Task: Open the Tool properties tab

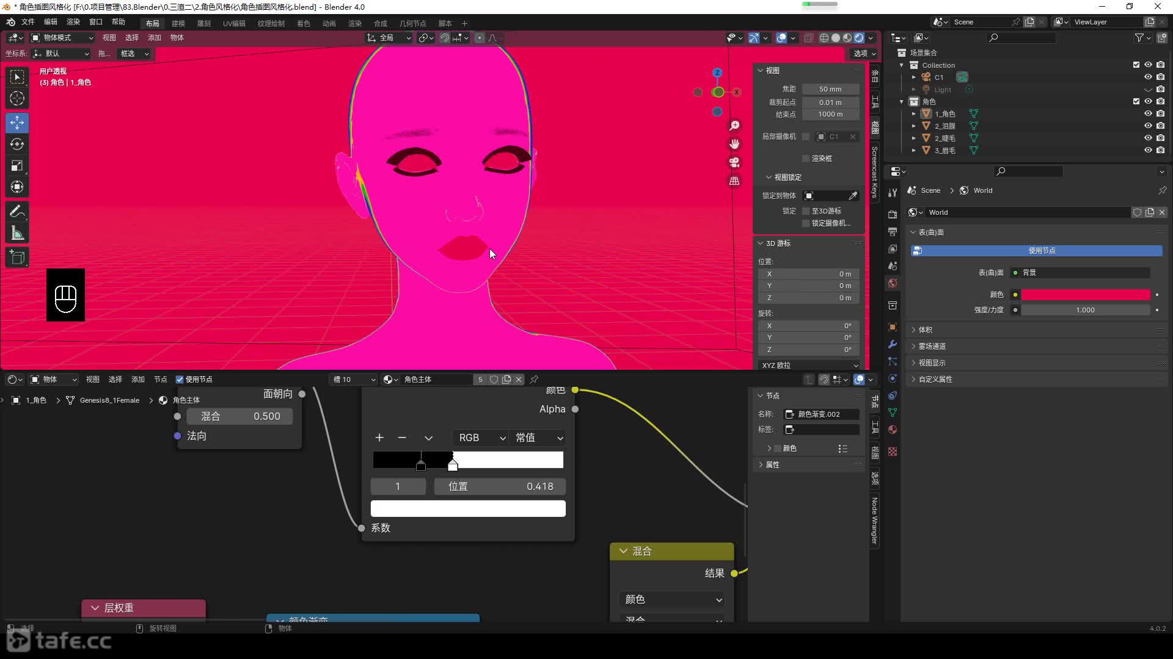Action: click(893, 192)
